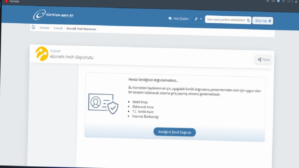Open the Turkcell breadcrumb link
299x168 pixels.
tap(58, 28)
